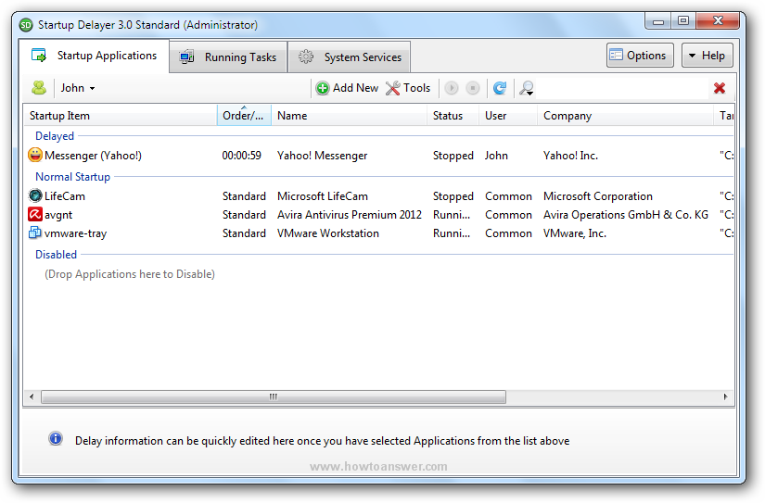Minimize the Startup Delayer window
The height and width of the screenshot is (503, 765).
coord(658,21)
